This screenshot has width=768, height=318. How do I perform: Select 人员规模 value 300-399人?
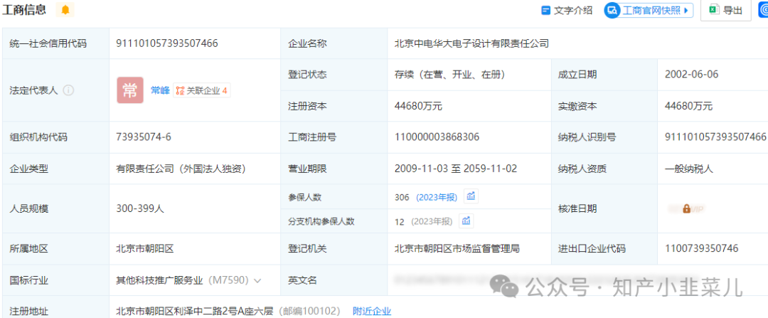point(140,208)
